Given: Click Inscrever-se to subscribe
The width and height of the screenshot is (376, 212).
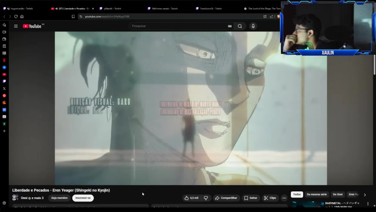Looking at the screenshot, I should tap(83, 198).
